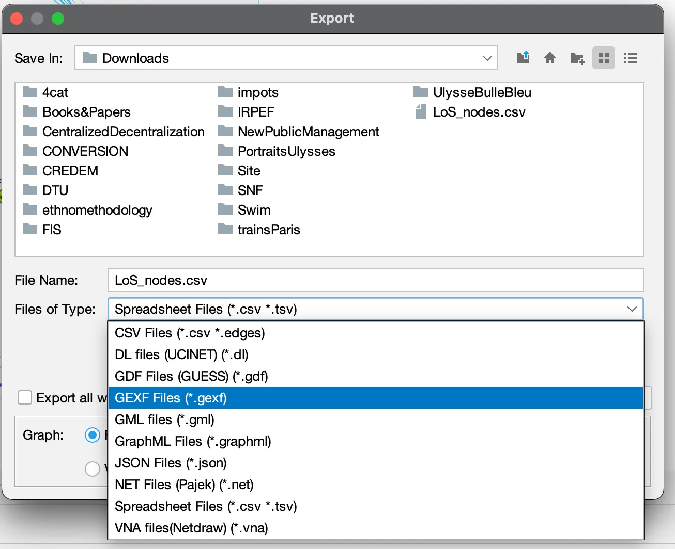This screenshot has width=675, height=549.
Task: Collapse the Files of Type dropdown
Action: pyautogui.click(x=631, y=309)
